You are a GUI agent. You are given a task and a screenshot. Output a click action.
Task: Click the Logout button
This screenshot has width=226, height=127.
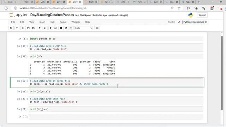tap(202, 15)
